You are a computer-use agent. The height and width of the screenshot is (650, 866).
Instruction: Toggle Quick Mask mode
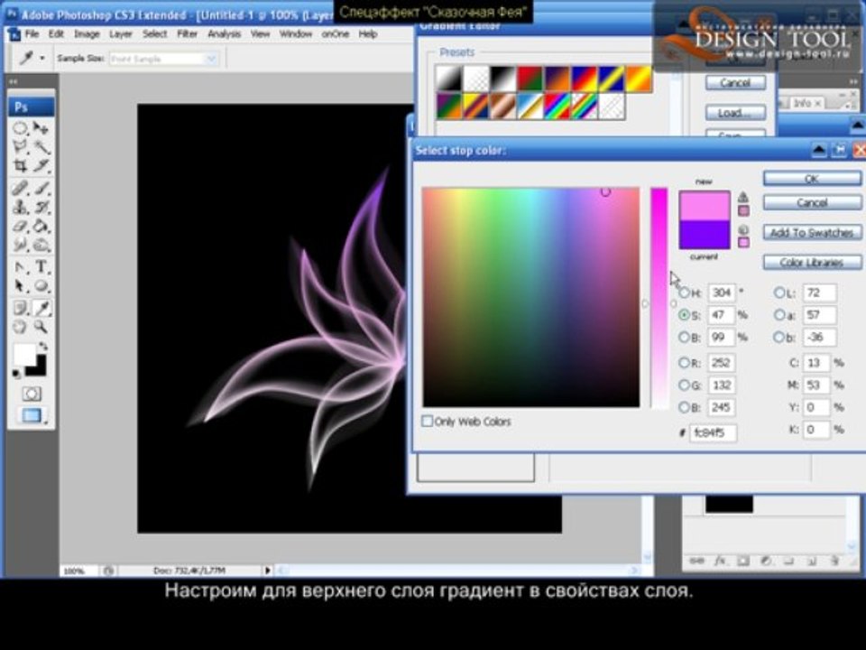point(32,394)
